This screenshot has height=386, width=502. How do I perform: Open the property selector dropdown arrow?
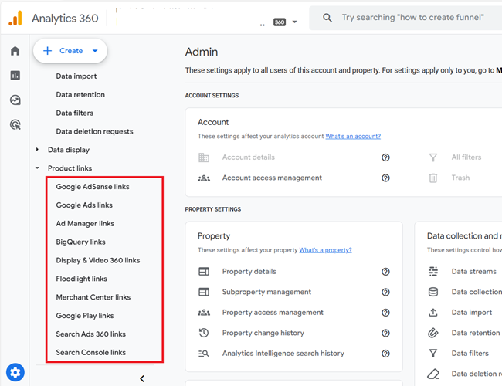[294, 22]
